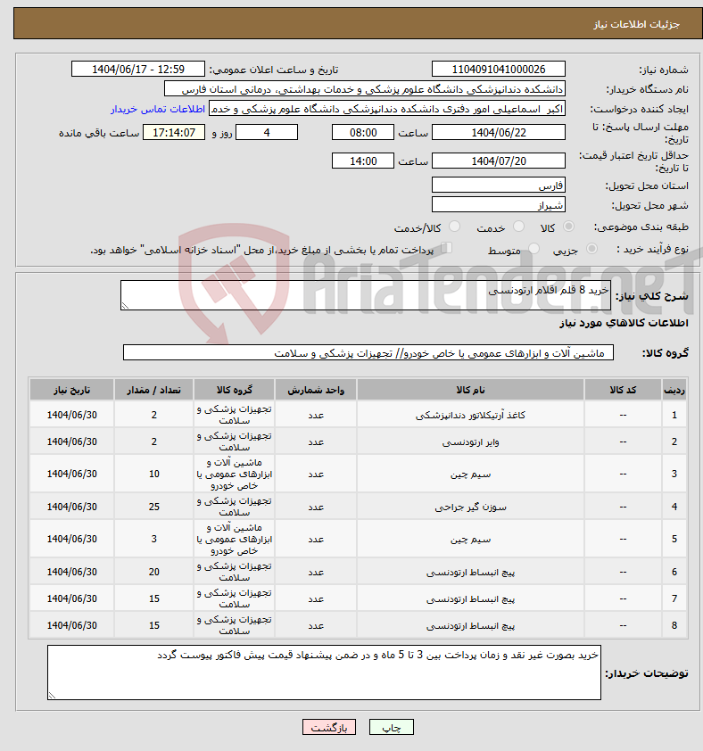Click the توضیحات خریدار notes text area
The image size is (703, 751).
pyautogui.click(x=324, y=672)
